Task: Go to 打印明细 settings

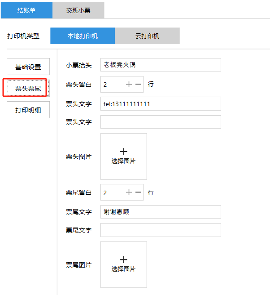Action: coord(28,110)
